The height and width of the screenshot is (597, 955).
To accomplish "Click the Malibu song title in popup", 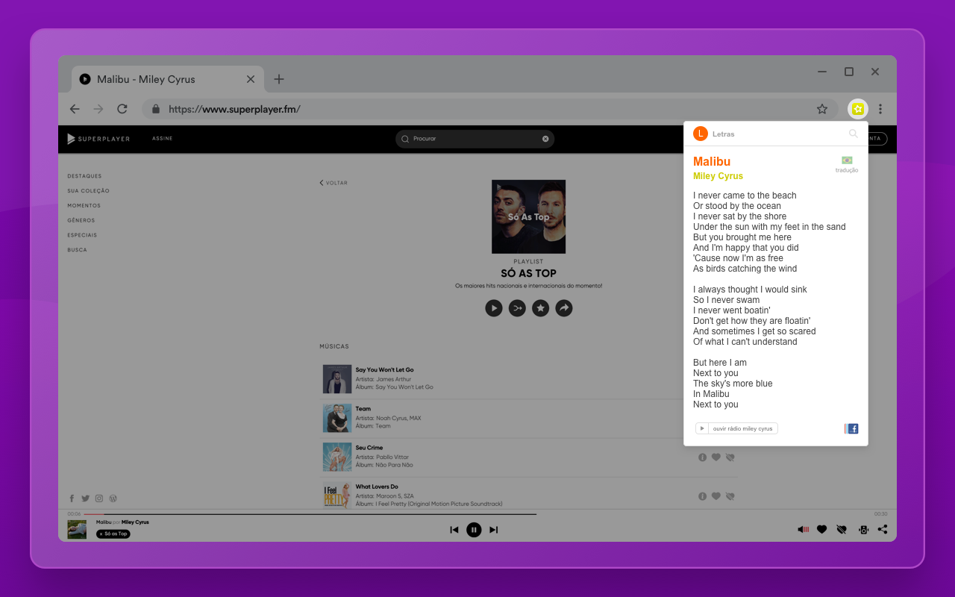I will (712, 161).
